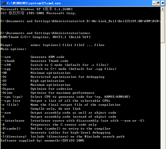Click the 'cd D:\Nu-Link_Keil' command text
The height and width of the screenshot is (149, 166).
click(120, 21)
